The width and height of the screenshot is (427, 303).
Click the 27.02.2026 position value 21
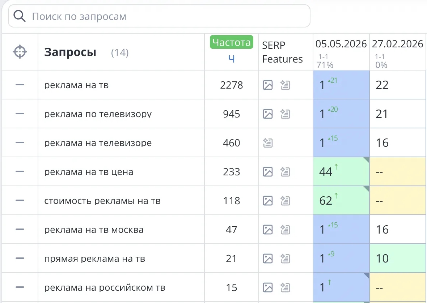click(x=382, y=114)
